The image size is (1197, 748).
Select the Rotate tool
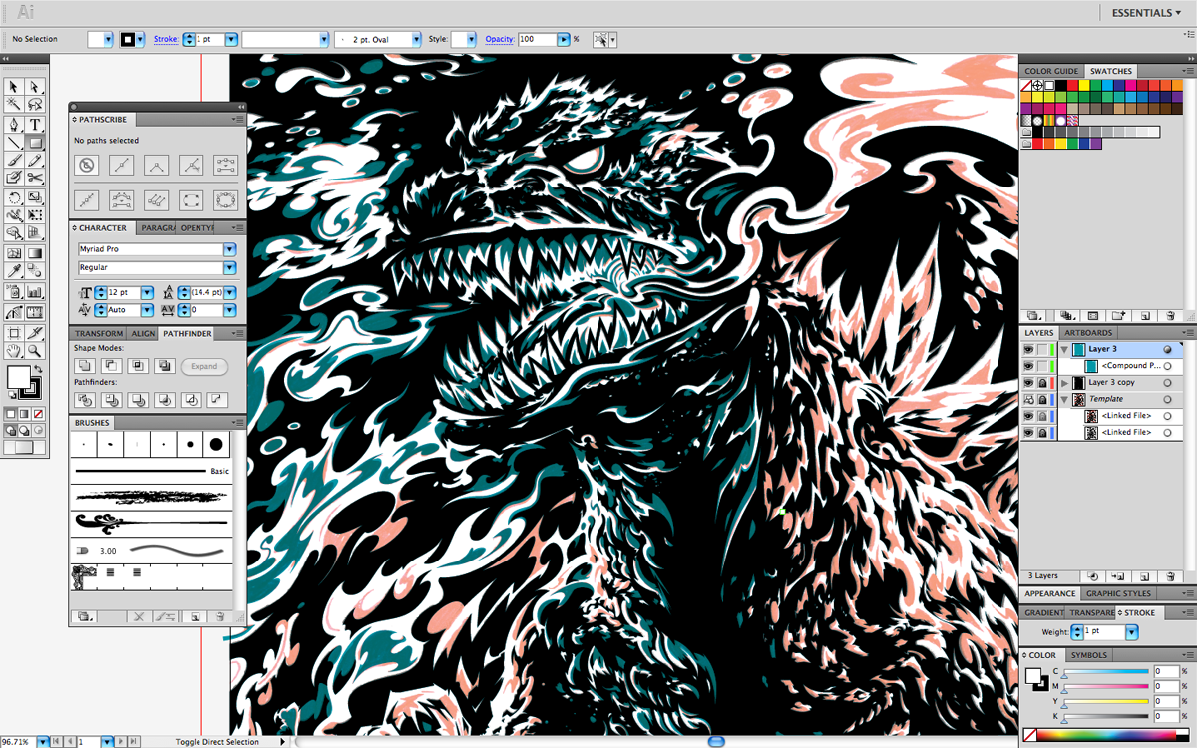click(13, 198)
